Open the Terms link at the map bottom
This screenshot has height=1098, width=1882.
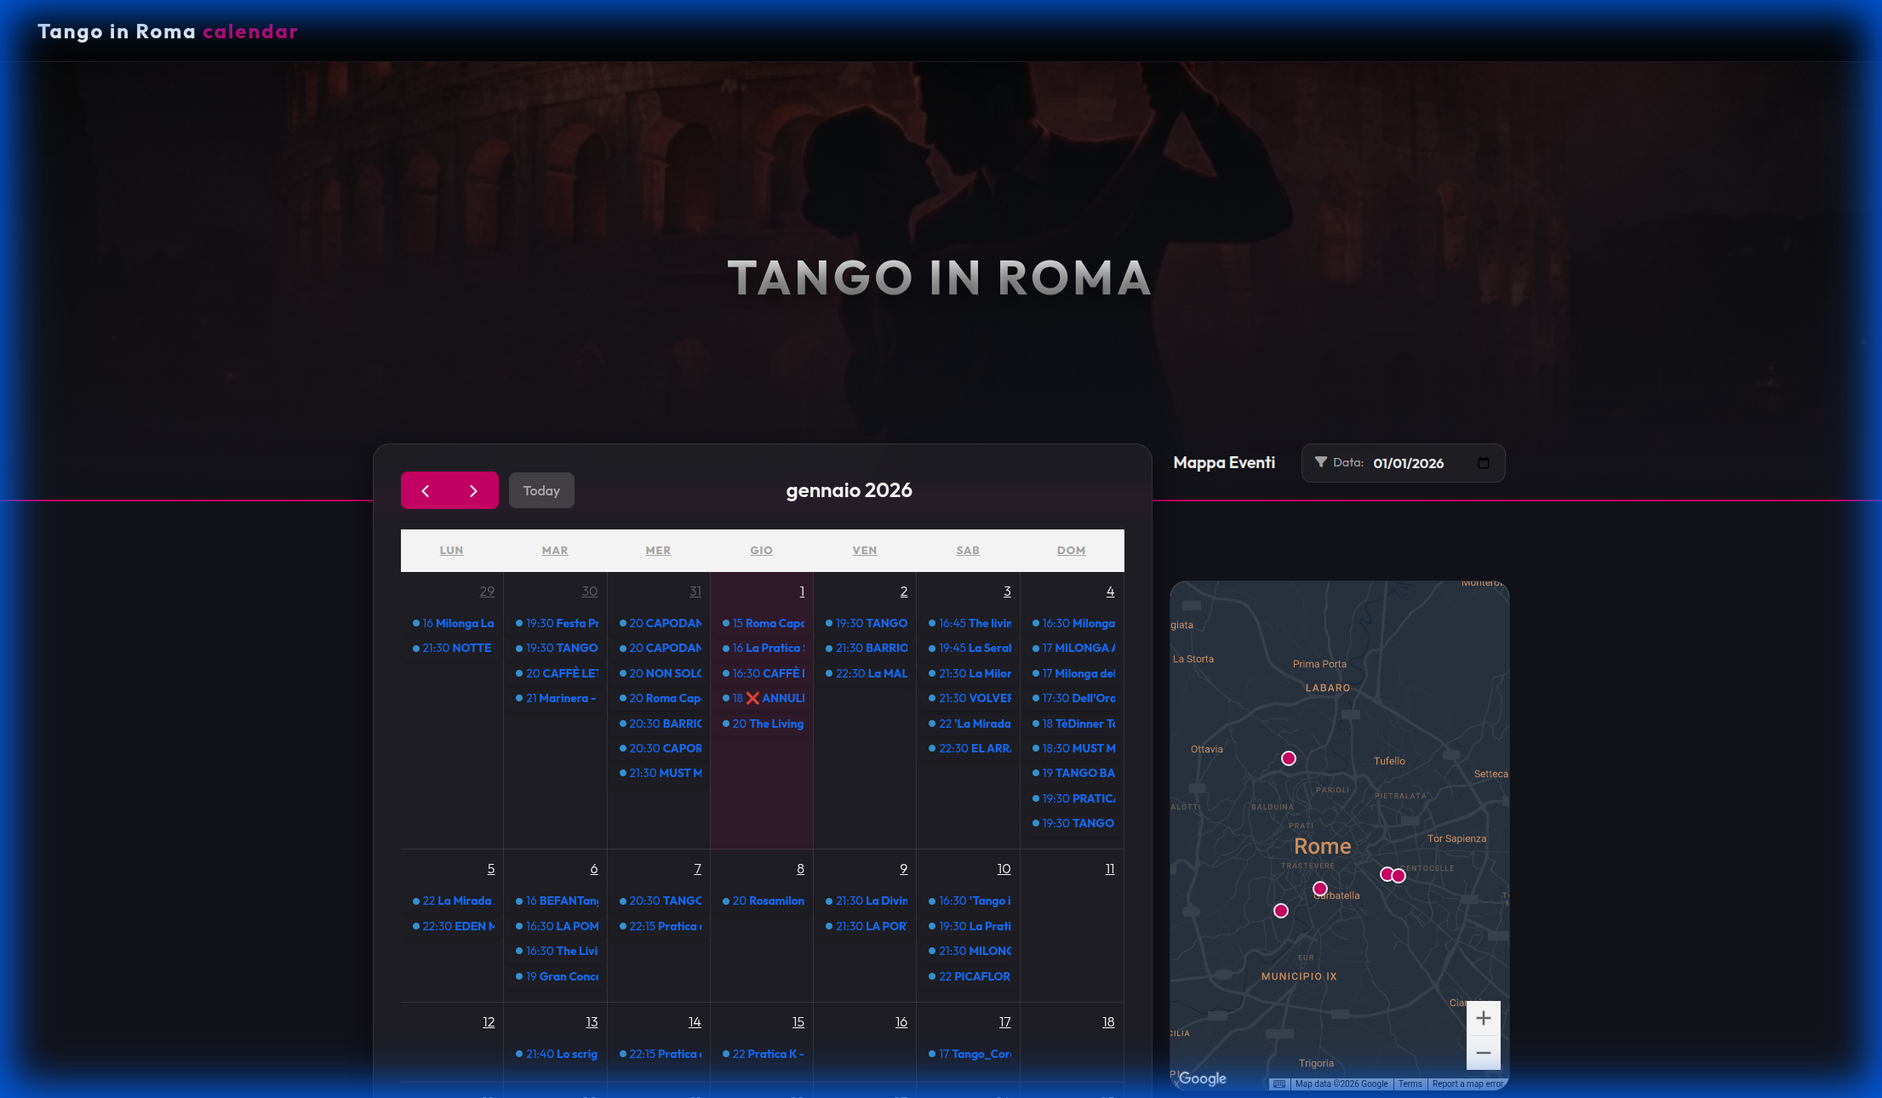tap(1410, 1084)
